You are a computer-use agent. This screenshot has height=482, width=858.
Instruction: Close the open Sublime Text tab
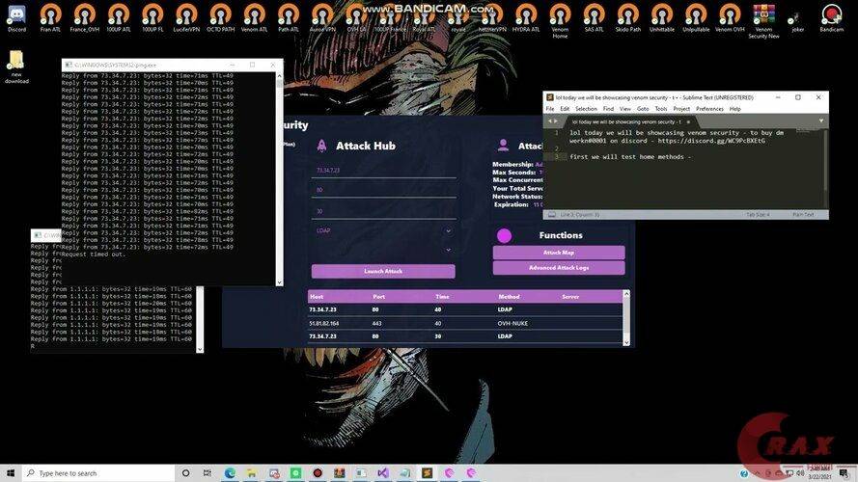tap(688, 121)
